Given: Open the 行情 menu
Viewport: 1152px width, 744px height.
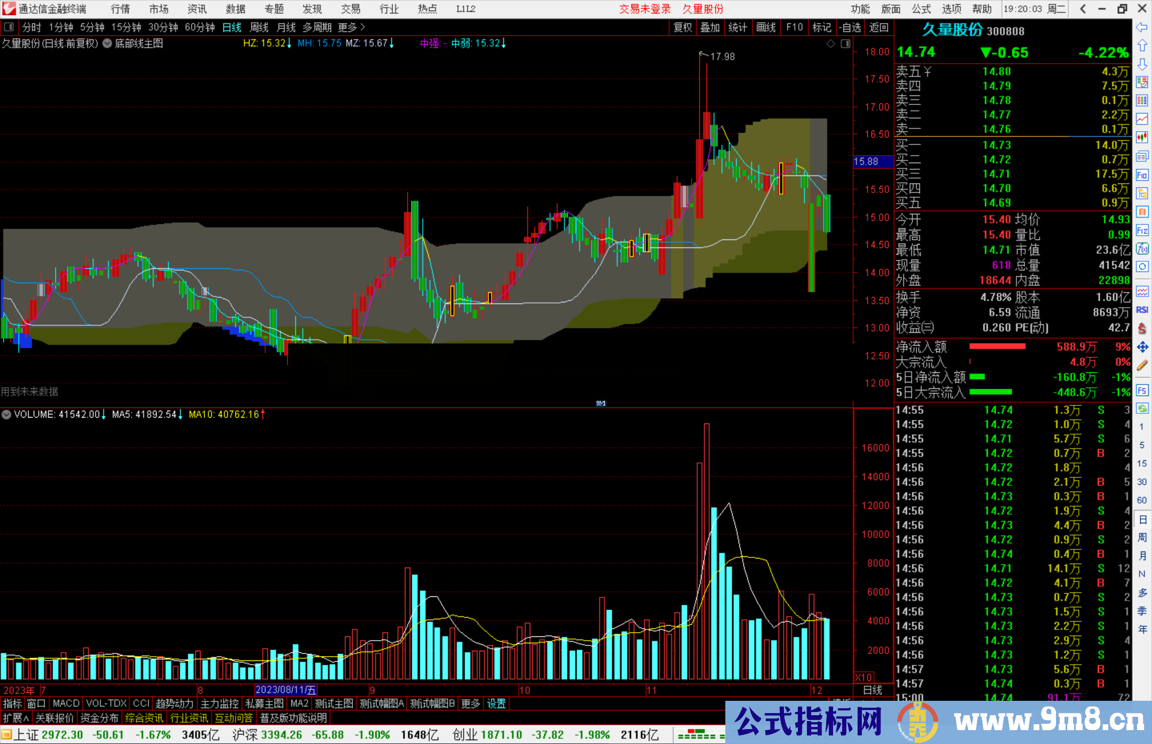Looking at the screenshot, I should pyautogui.click(x=121, y=9).
